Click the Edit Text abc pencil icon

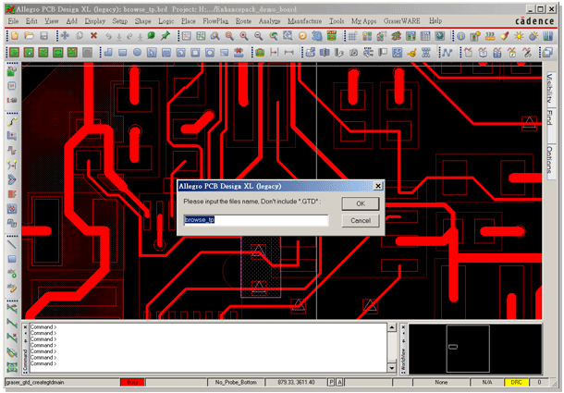[12, 288]
